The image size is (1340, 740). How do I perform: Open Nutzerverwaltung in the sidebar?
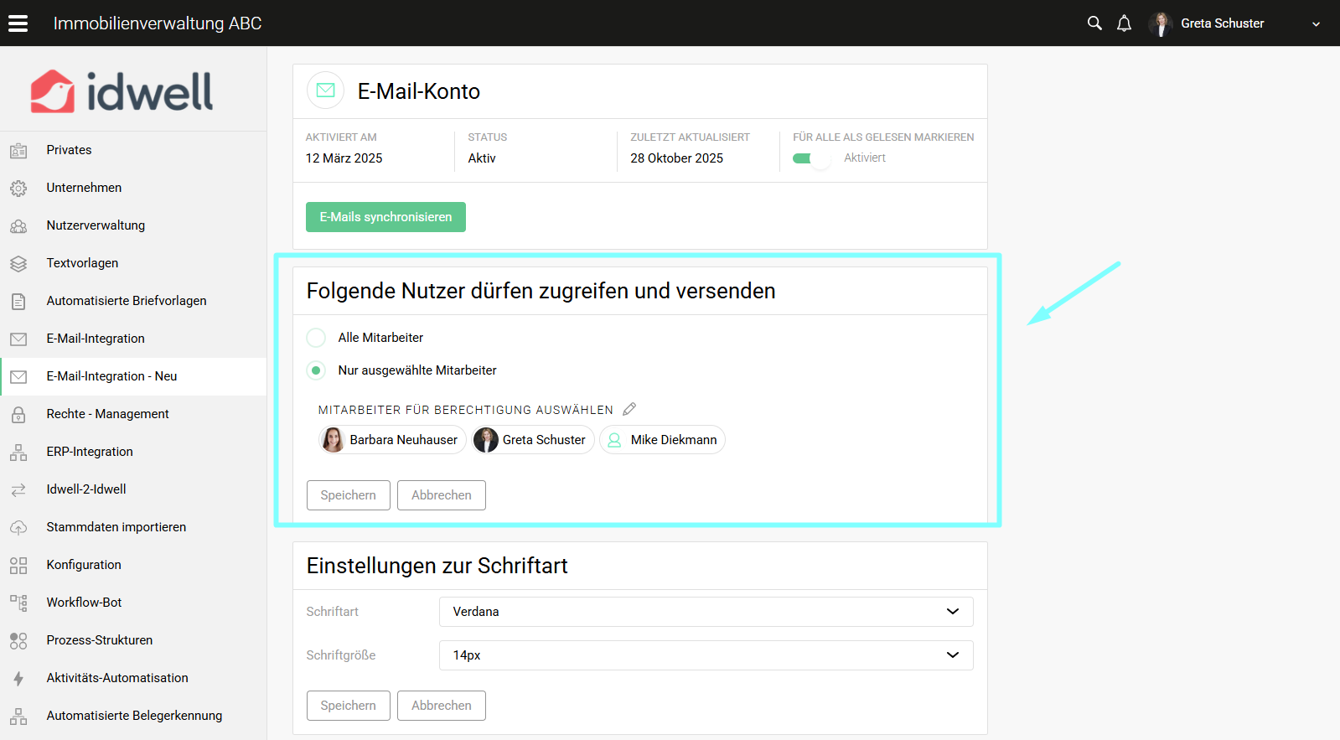tap(96, 225)
